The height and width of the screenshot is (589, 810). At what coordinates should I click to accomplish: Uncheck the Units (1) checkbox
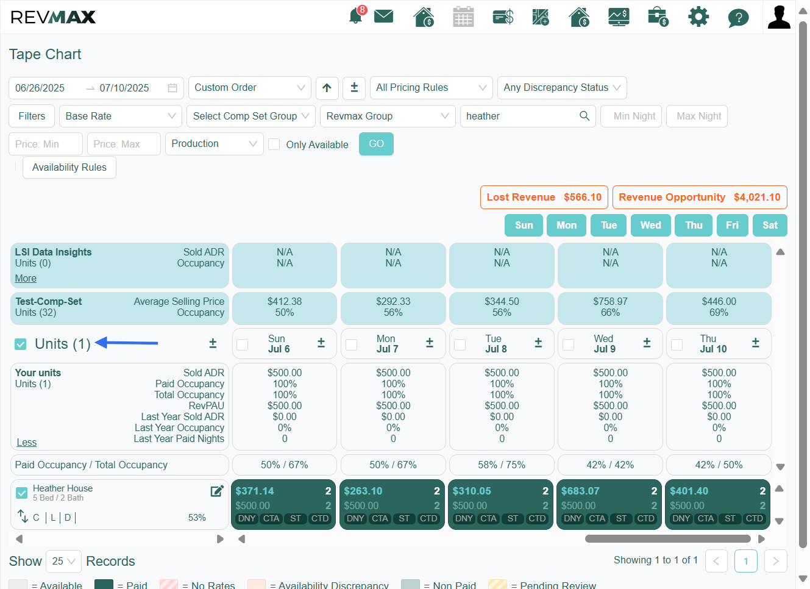point(21,344)
